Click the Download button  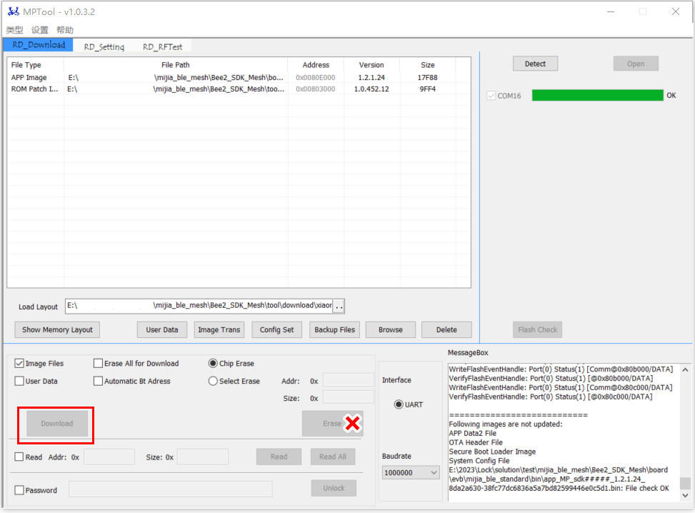click(x=56, y=424)
